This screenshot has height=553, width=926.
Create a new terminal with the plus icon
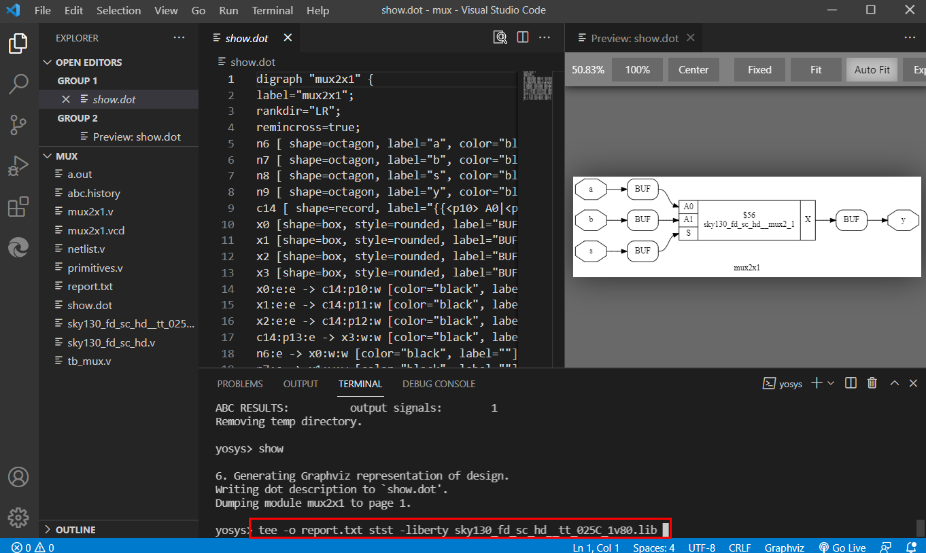click(x=817, y=383)
